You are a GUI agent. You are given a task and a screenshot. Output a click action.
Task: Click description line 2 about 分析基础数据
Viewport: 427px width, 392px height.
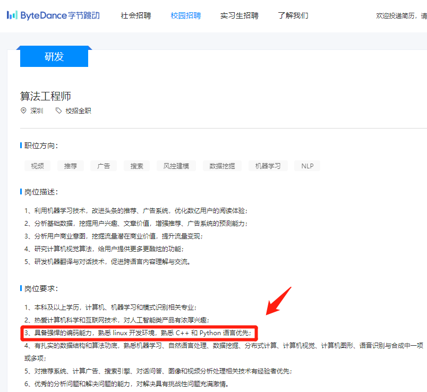coord(136,224)
